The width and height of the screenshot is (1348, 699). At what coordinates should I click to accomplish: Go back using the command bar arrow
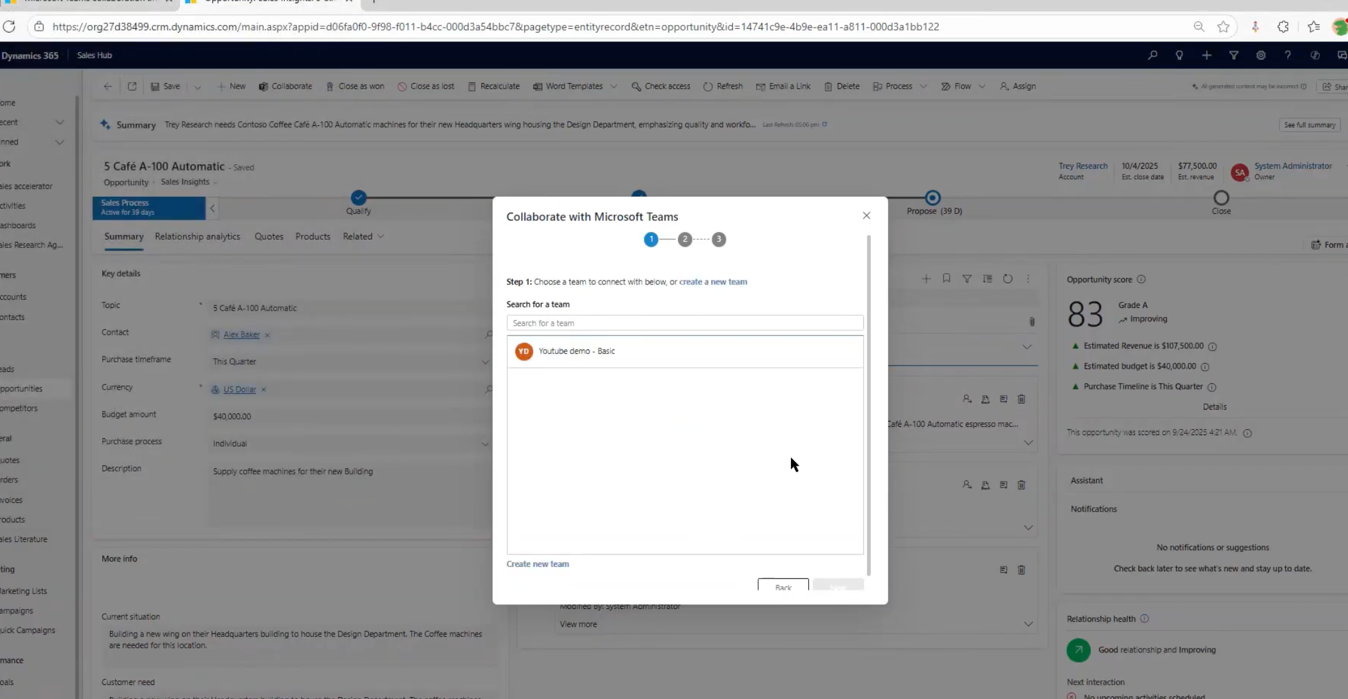click(x=107, y=87)
